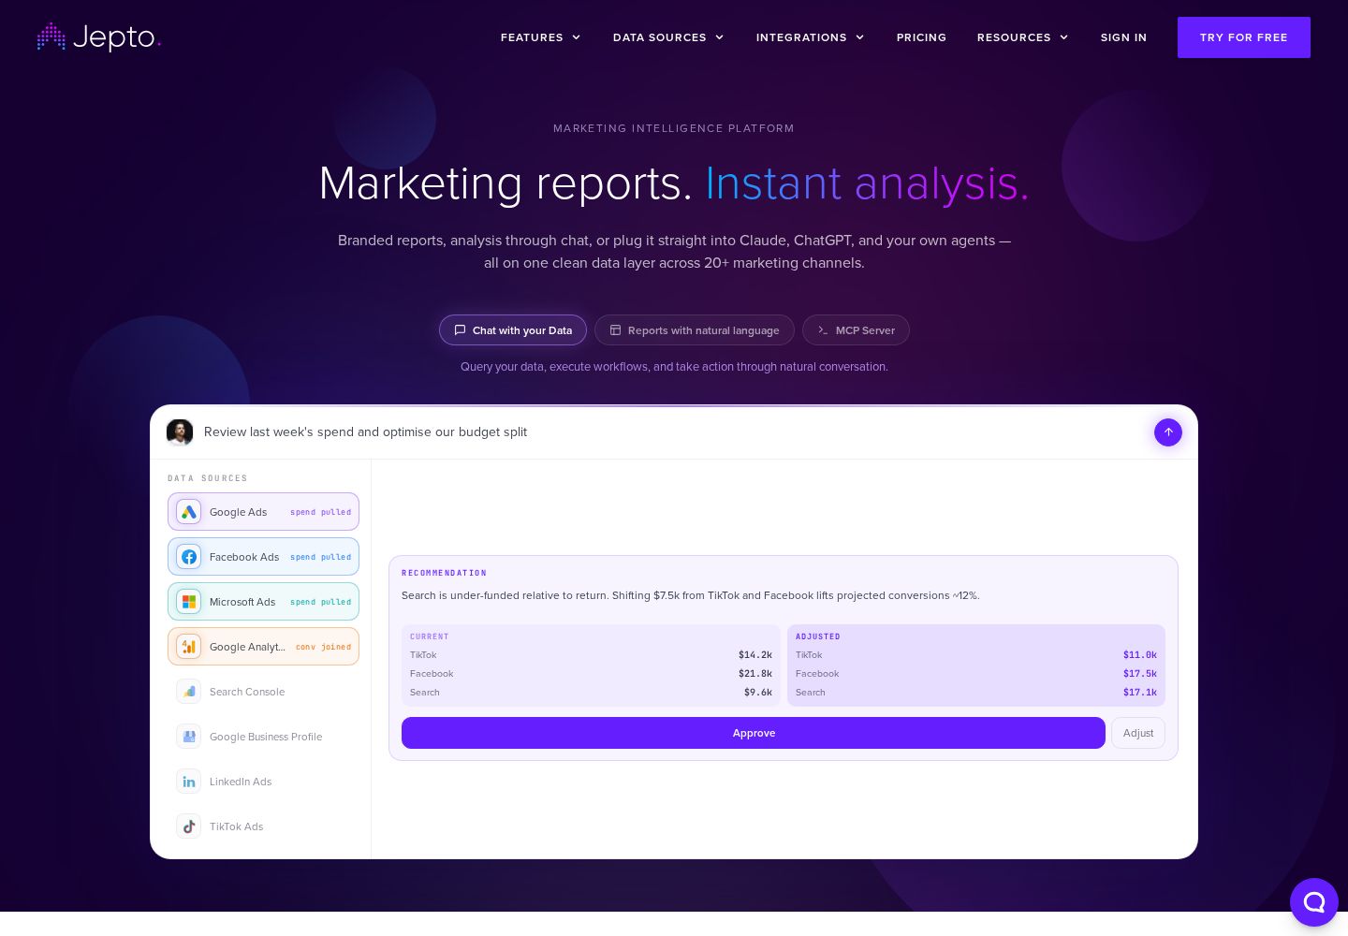Select the LinkedIn Ads data source
Screen dimensions: 1348x936
[x=263, y=782]
